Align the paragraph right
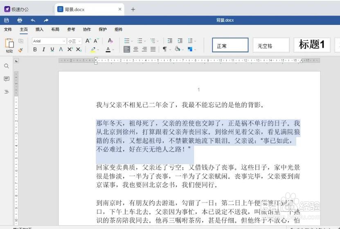The image size is (340, 229). [x=144, y=49]
